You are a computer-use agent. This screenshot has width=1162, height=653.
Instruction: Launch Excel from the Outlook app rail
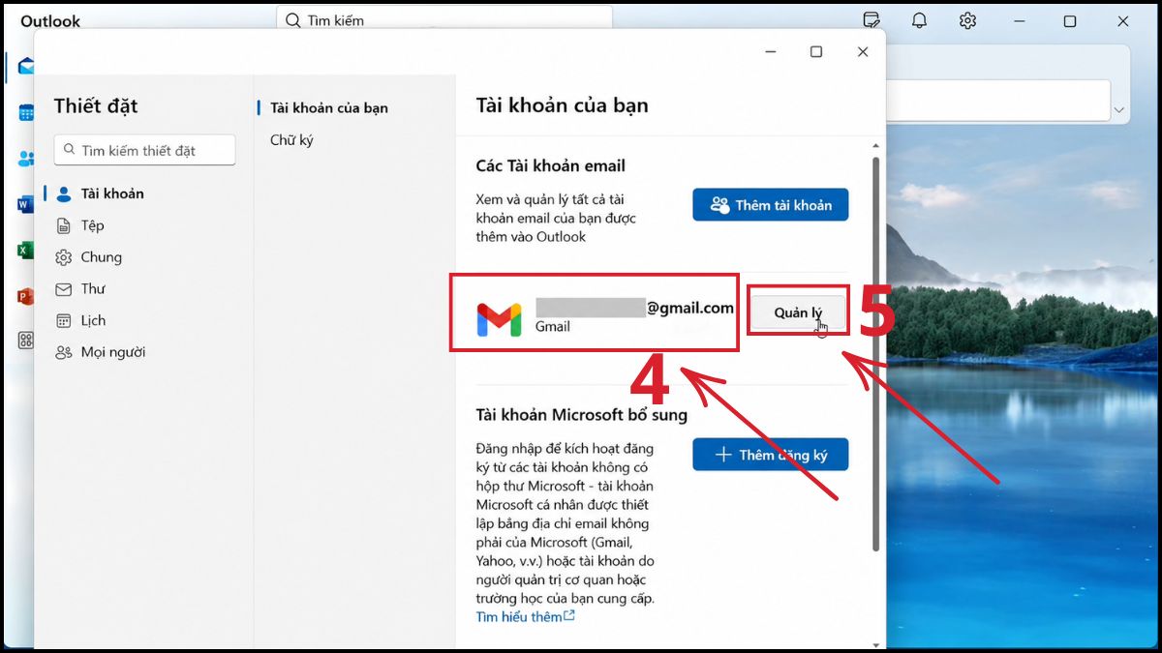coord(26,251)
